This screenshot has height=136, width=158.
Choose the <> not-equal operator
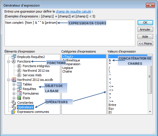point(111,90)
